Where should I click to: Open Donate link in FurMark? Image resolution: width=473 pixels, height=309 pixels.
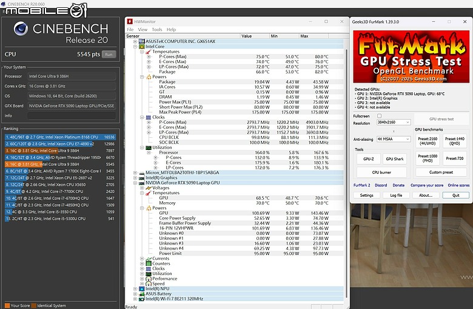398,185
